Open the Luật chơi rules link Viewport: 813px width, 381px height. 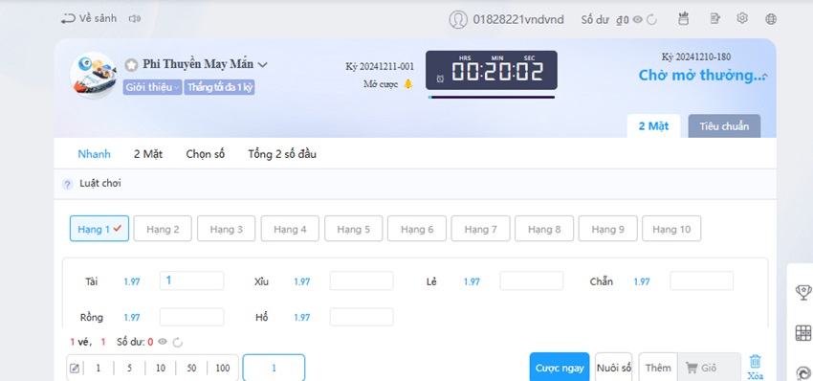coord(100,183)
